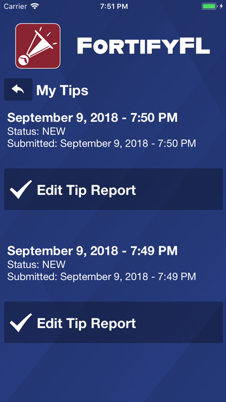Click checkmark icon on second Edit Tip Report

point(21,323)
